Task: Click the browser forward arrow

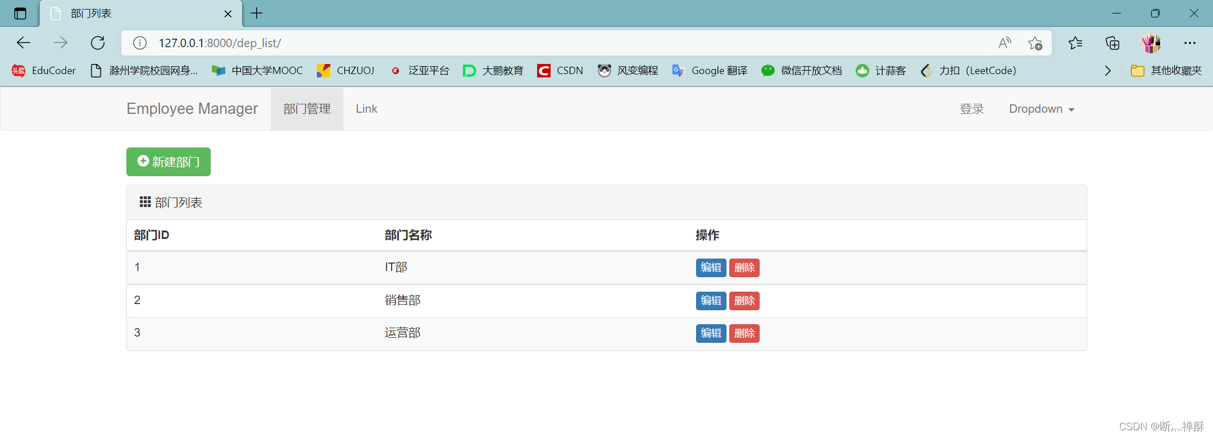Action: (x=61, y=43)
